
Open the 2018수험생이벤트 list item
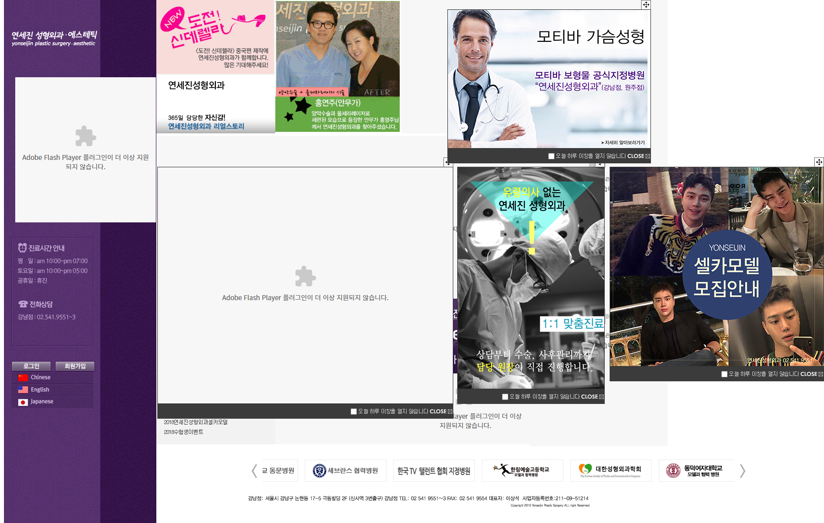pos(183,432)
